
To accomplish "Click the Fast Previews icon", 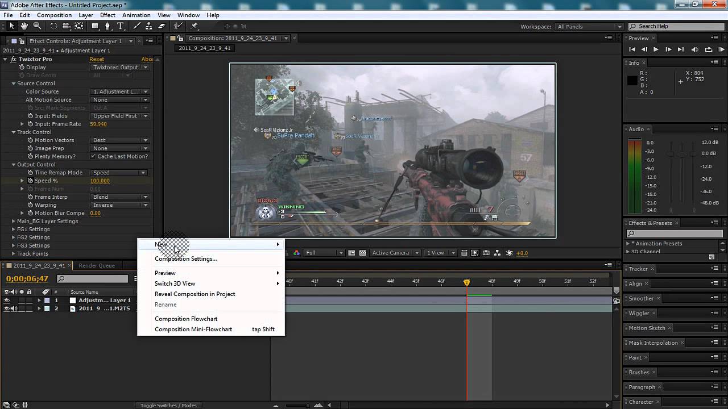I will pos(474,253).
